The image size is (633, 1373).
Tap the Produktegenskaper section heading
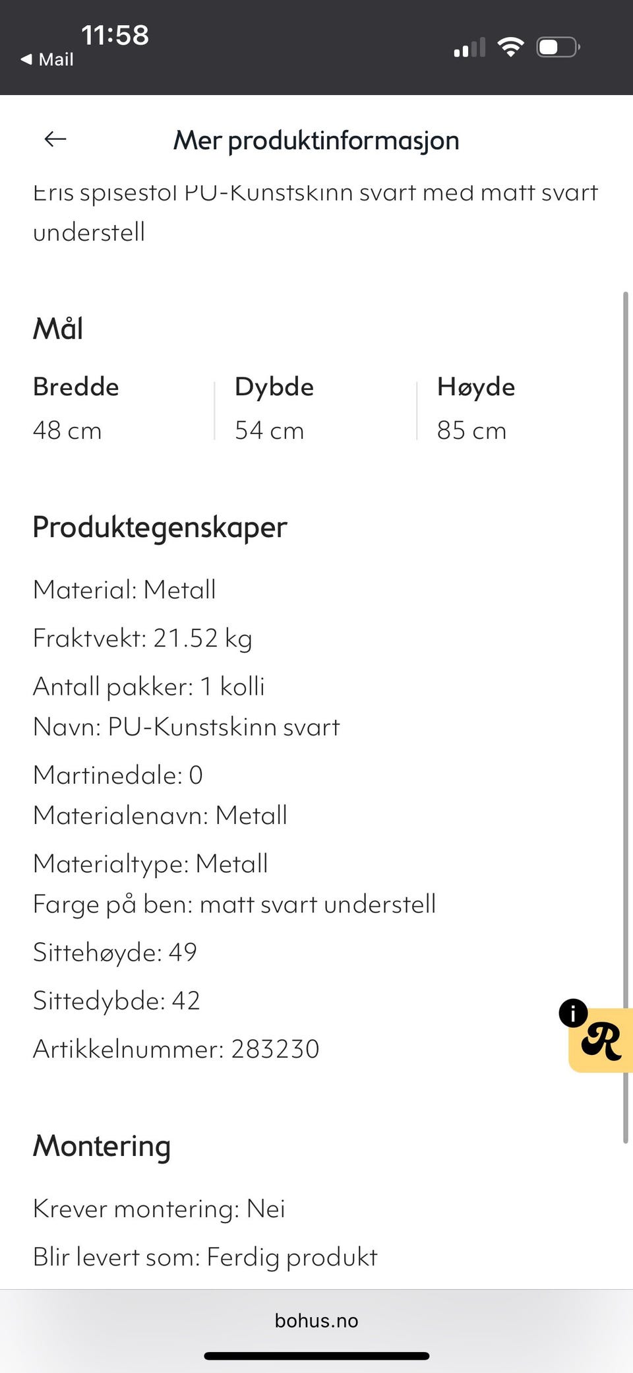160,527
